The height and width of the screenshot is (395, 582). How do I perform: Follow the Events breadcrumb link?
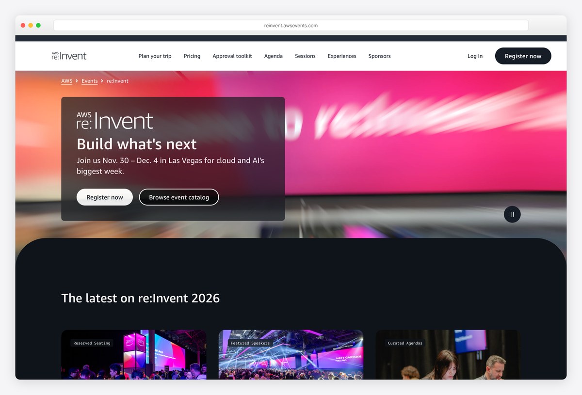click(x=90, y=81)
